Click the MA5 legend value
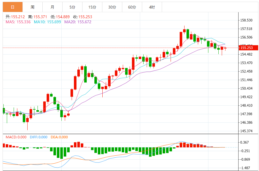Image resolution: width=259 pixels, height=171 pixels. (23, 22)
